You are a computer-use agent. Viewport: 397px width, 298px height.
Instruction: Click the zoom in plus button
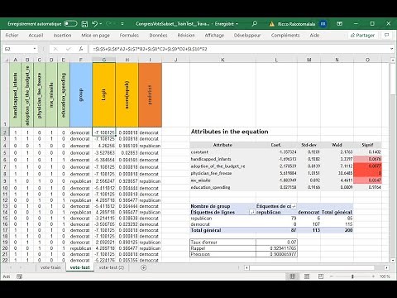tap(373, 276)
